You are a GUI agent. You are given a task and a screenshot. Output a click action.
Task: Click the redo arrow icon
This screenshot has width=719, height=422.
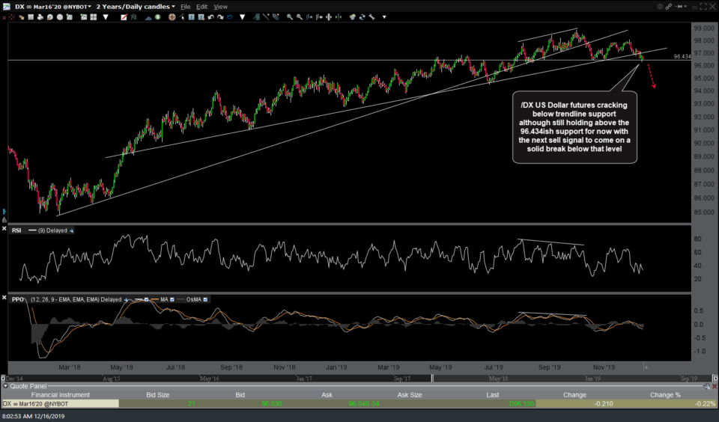point(222,16)
